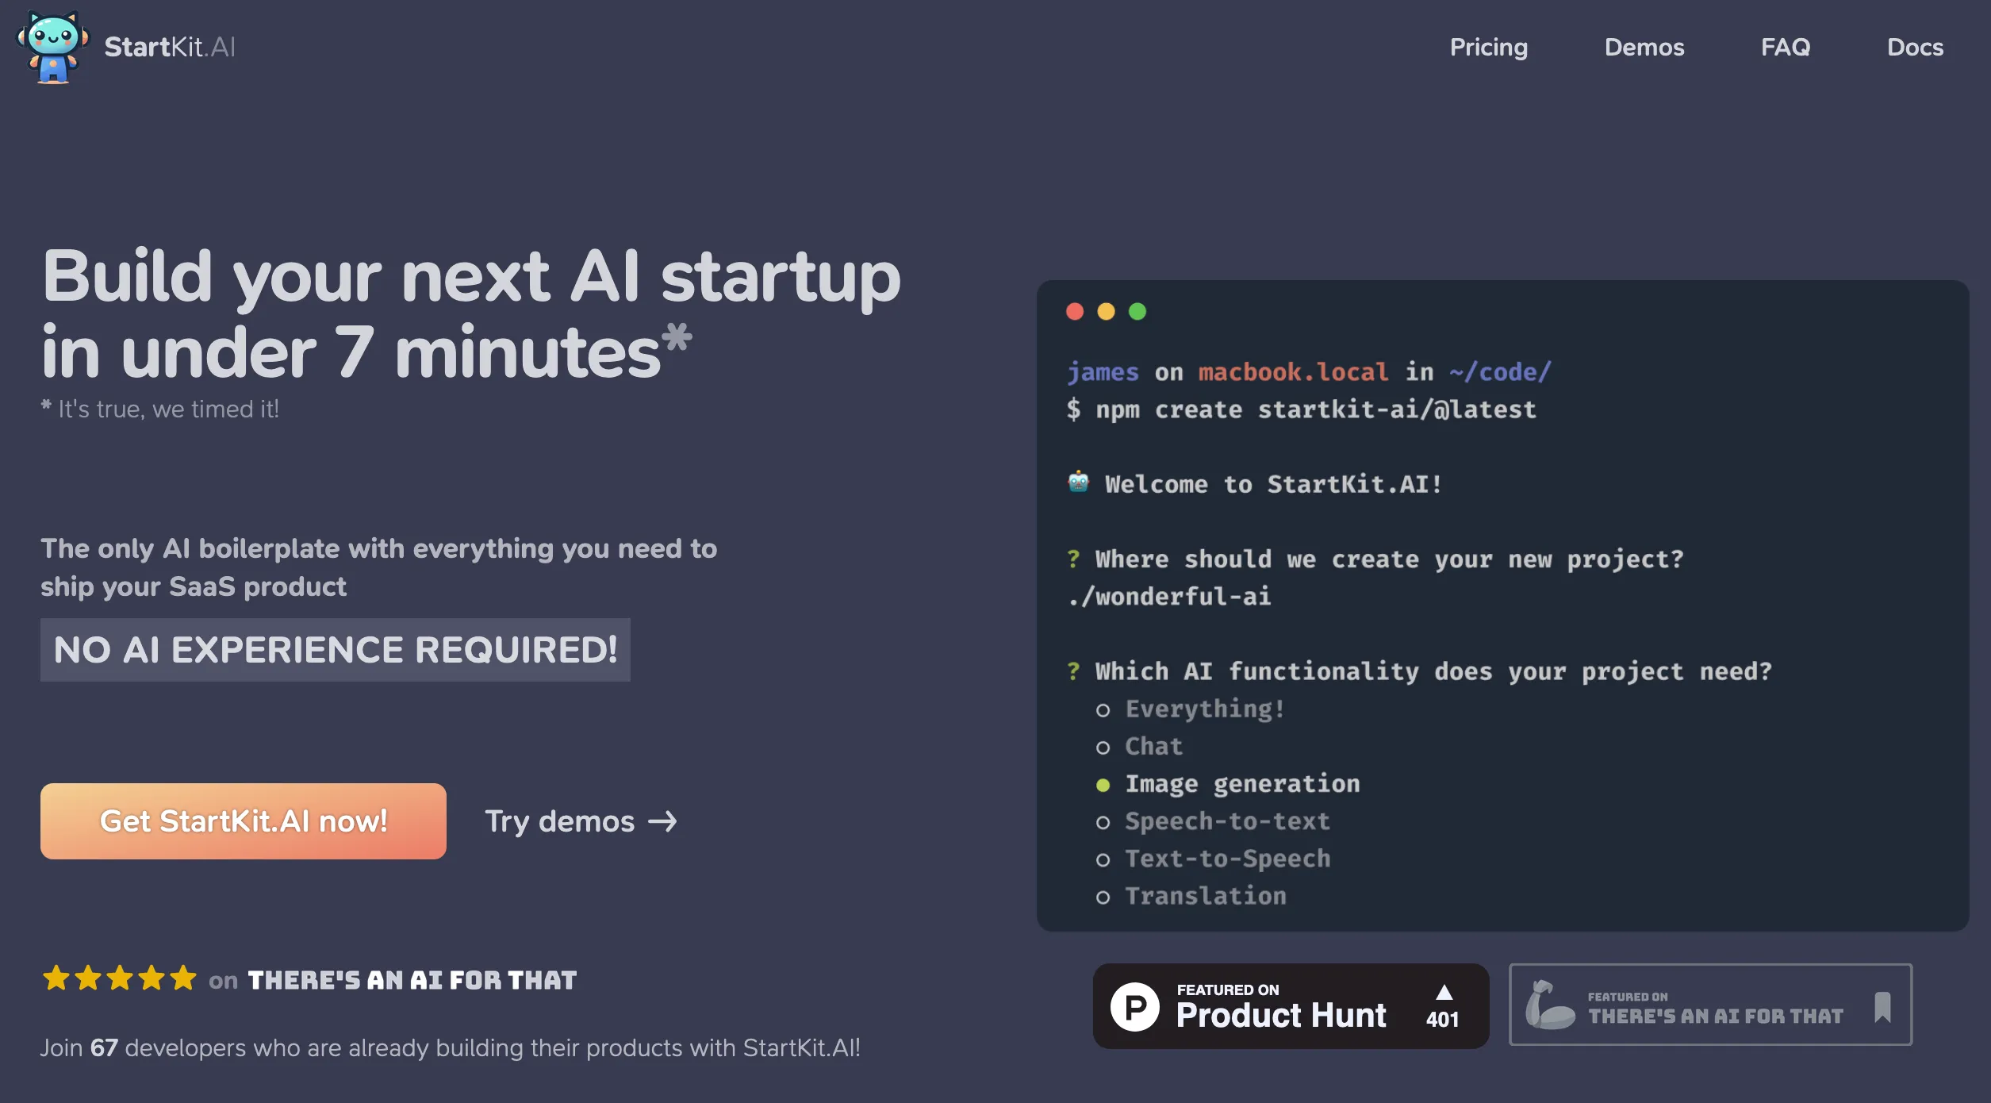The width and height of the screenshot is (1991, 1103).
Task: Click the Product Hunt upvote triangle
Action: coord(1444,992)
